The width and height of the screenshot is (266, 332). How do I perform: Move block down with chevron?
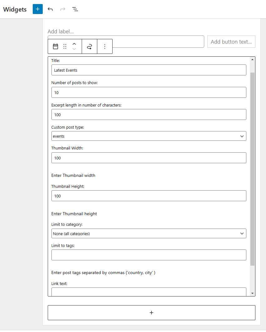click(74, 49)
